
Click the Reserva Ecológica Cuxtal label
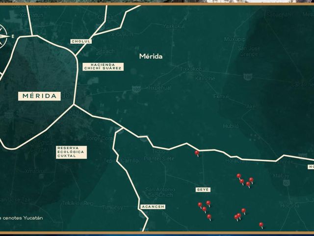tap(71, 152)
